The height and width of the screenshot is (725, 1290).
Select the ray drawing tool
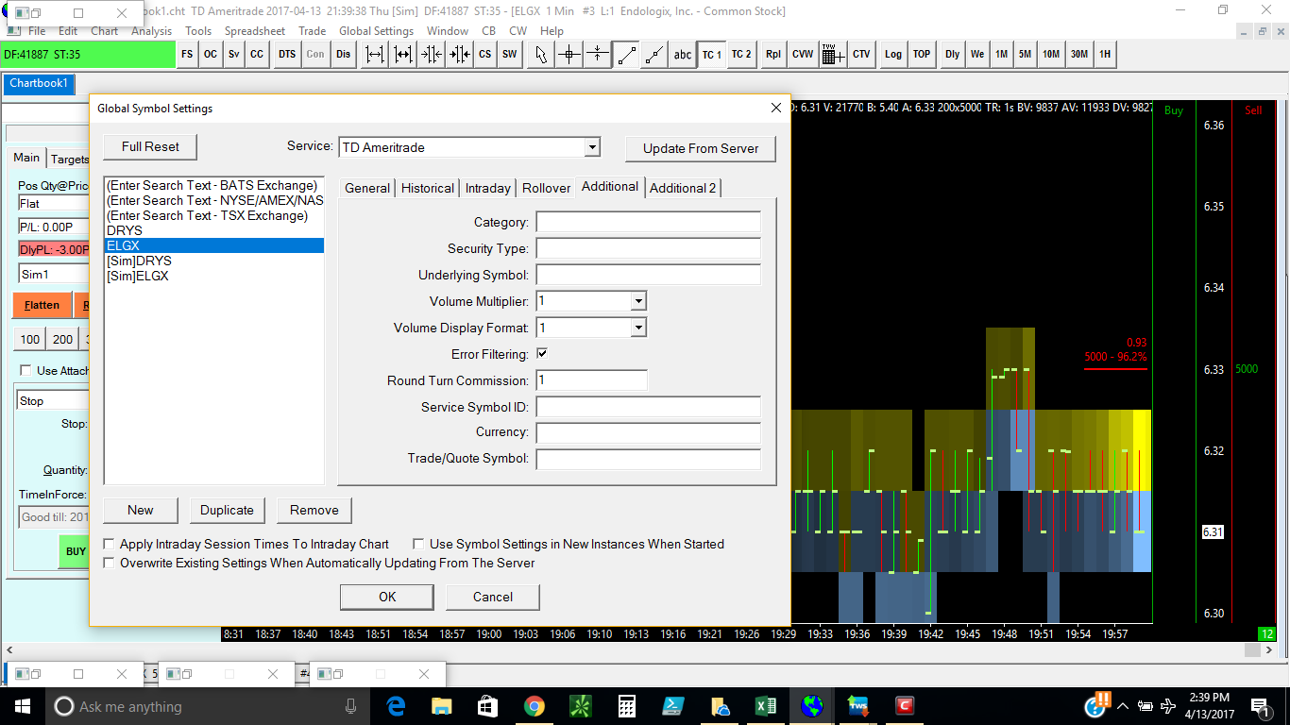tap(653, 55)
